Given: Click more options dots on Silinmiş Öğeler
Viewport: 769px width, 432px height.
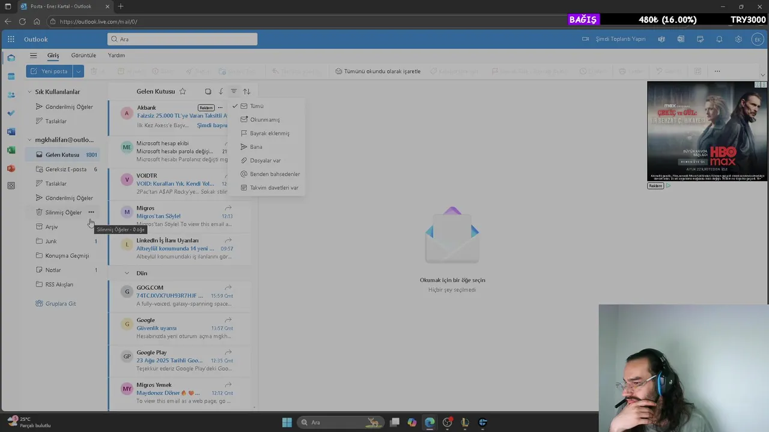Looking at the screenshot, I should click(91, 212).
